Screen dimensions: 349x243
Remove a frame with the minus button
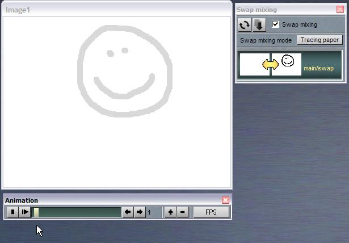pyautogui.click(x=182, y=212)
